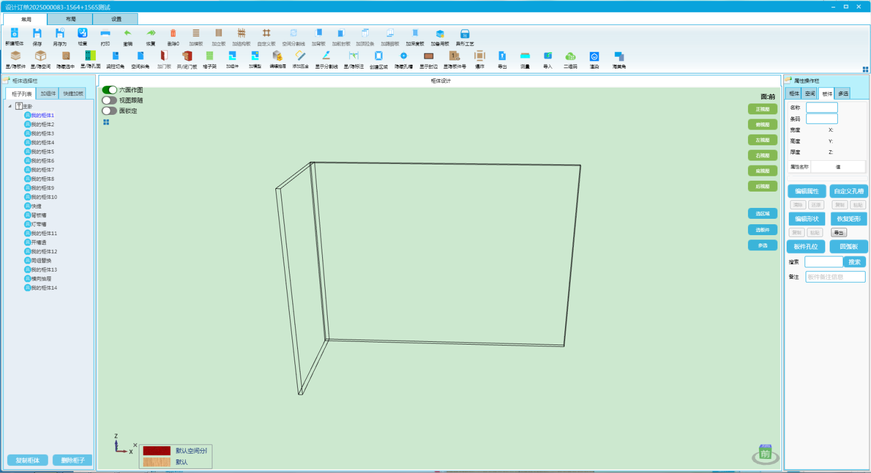Select 我的柜体5 in cabinet tree
The height and width of the screenshot is (473, 871).
point(42,152)
